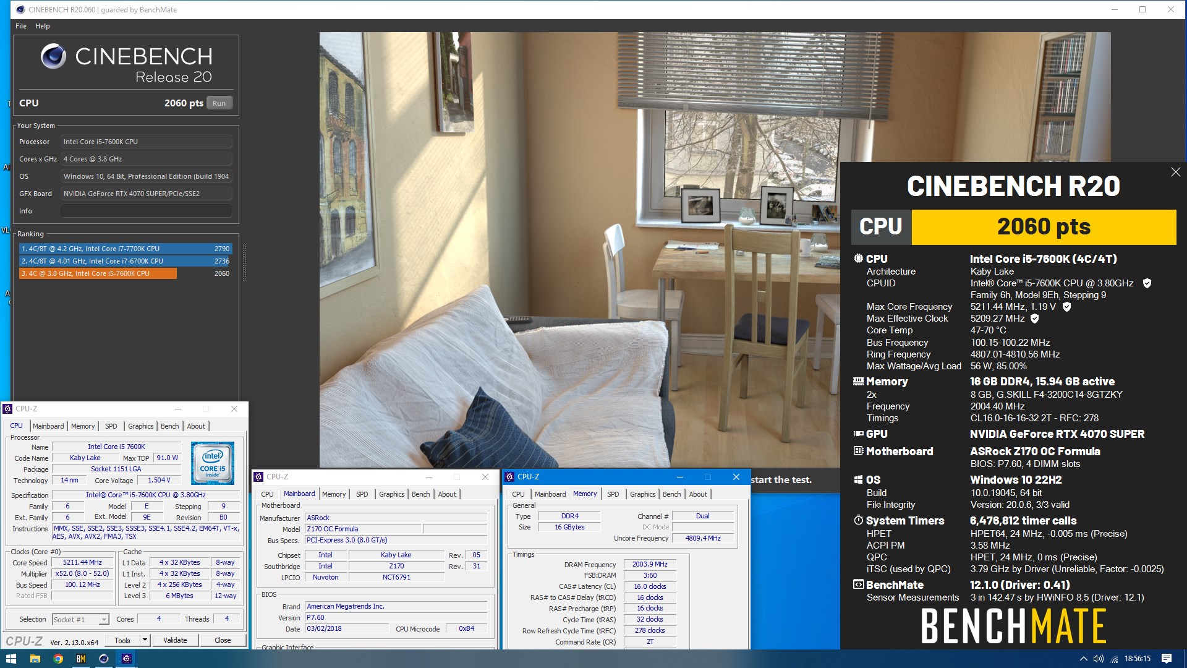Open the network status tray icon
This screenshot has height=668, width=1187.
click(1115, 659)
